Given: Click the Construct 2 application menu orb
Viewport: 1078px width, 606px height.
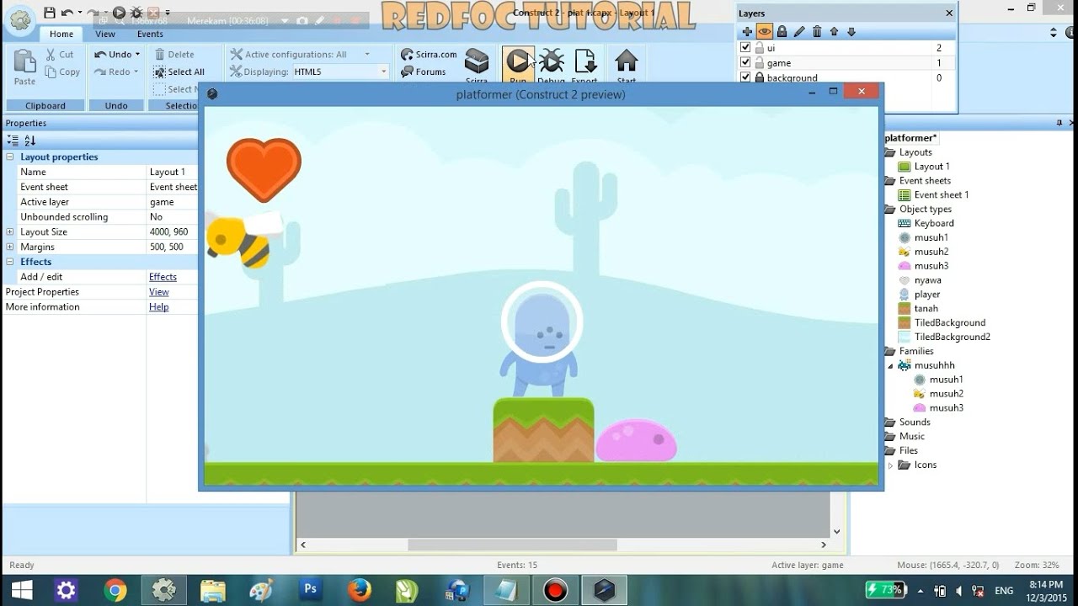Looking at the screenshot, I should pos(19,19).
